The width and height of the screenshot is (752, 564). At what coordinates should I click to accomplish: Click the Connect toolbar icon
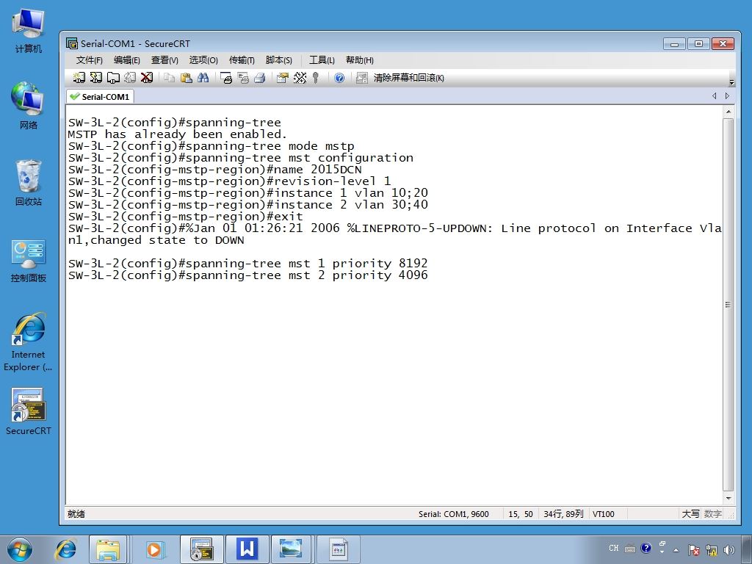coord(79,78)
